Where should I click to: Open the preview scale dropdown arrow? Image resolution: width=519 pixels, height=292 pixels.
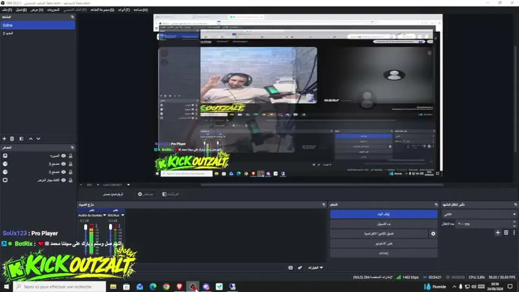click(x=129, y=185)
